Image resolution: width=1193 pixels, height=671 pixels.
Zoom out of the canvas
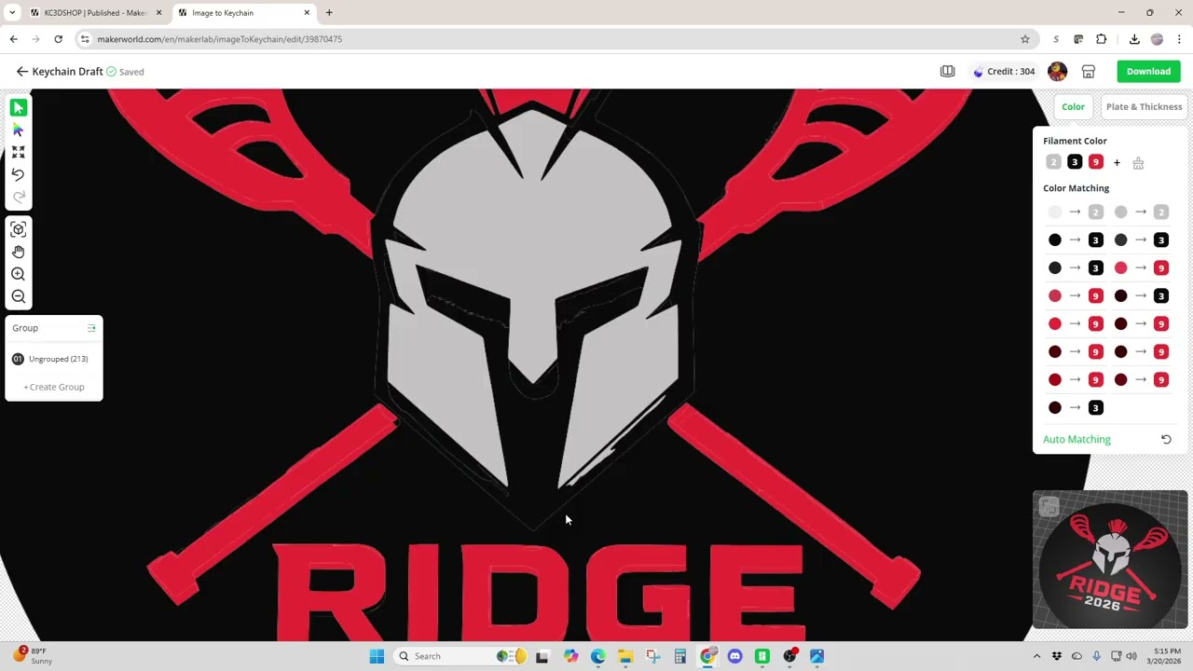pyautogui.click(x=18, y=296)
